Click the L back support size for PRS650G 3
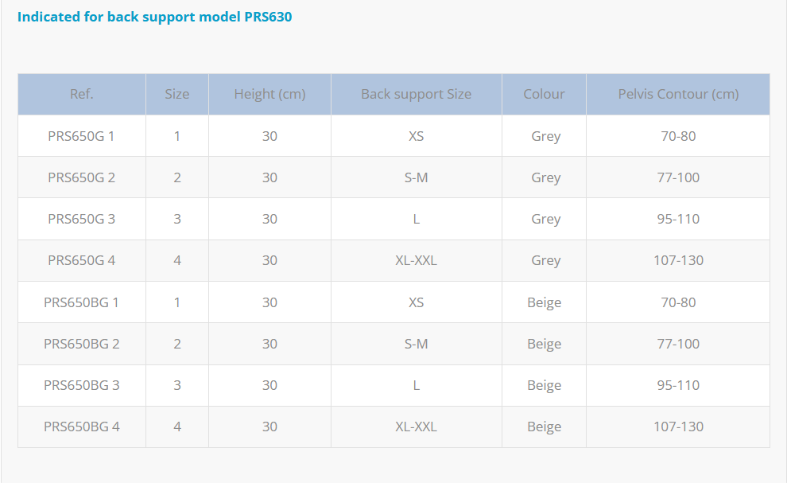Image resolution: width=787 pixels, height=483 pixels. [x=416, y=219]
